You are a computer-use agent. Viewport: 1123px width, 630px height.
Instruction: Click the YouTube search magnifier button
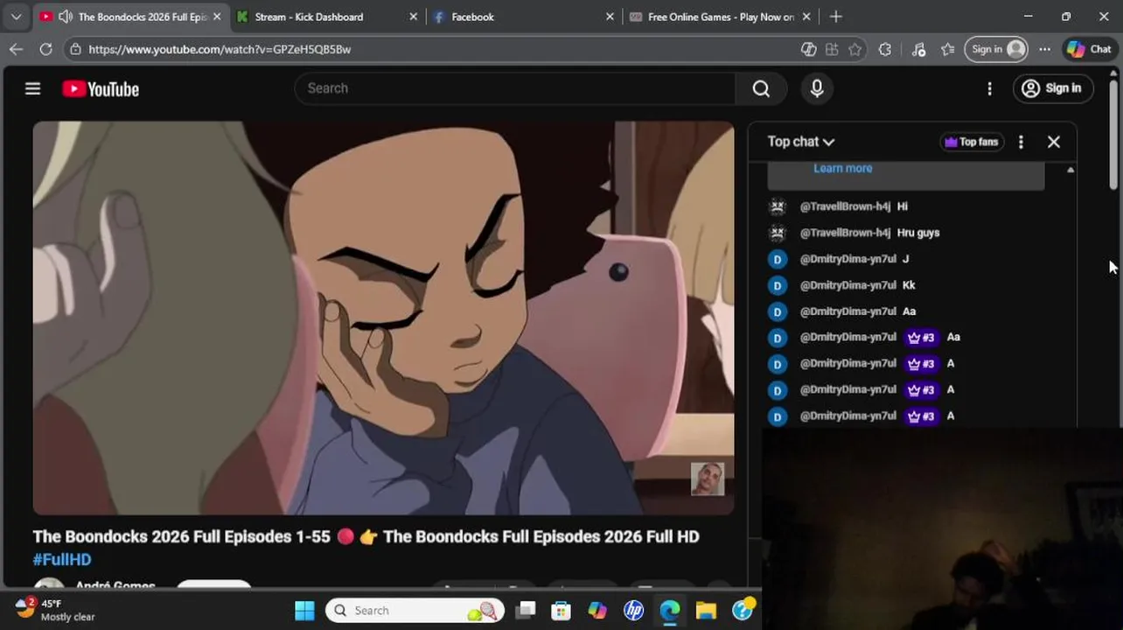[x=761, y=88]
